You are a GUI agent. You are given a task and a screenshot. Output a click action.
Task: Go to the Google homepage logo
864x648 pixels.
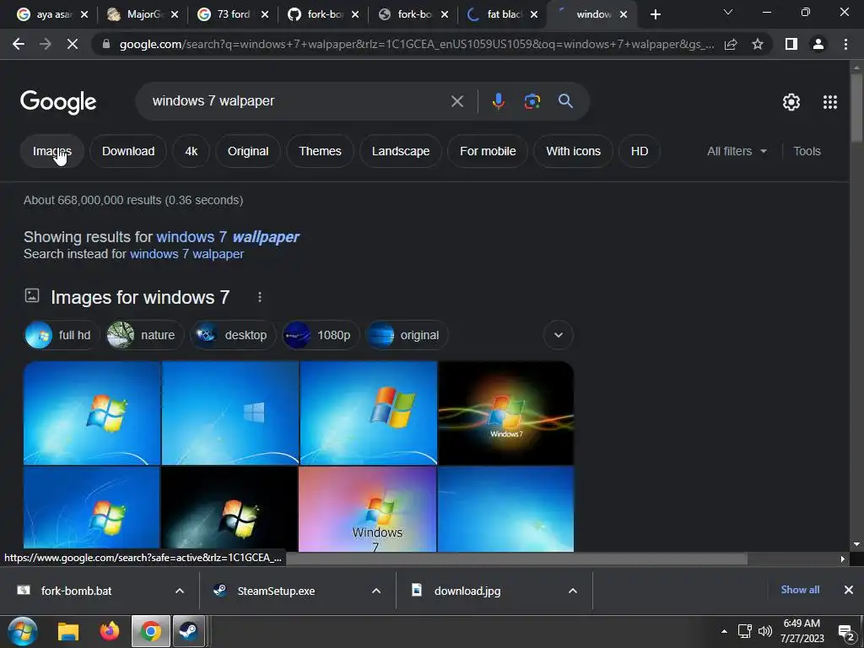58,102
